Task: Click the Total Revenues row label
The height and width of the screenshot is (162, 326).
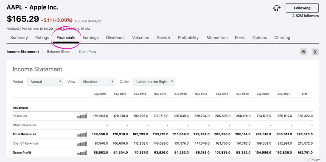Action: pyautogui.click(x=24, y=134)
